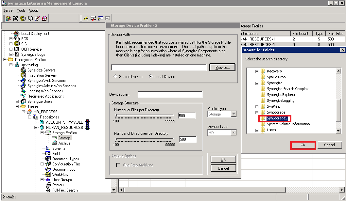Click OK in Storage Device Profile dialog

click(x=223, y=159)
